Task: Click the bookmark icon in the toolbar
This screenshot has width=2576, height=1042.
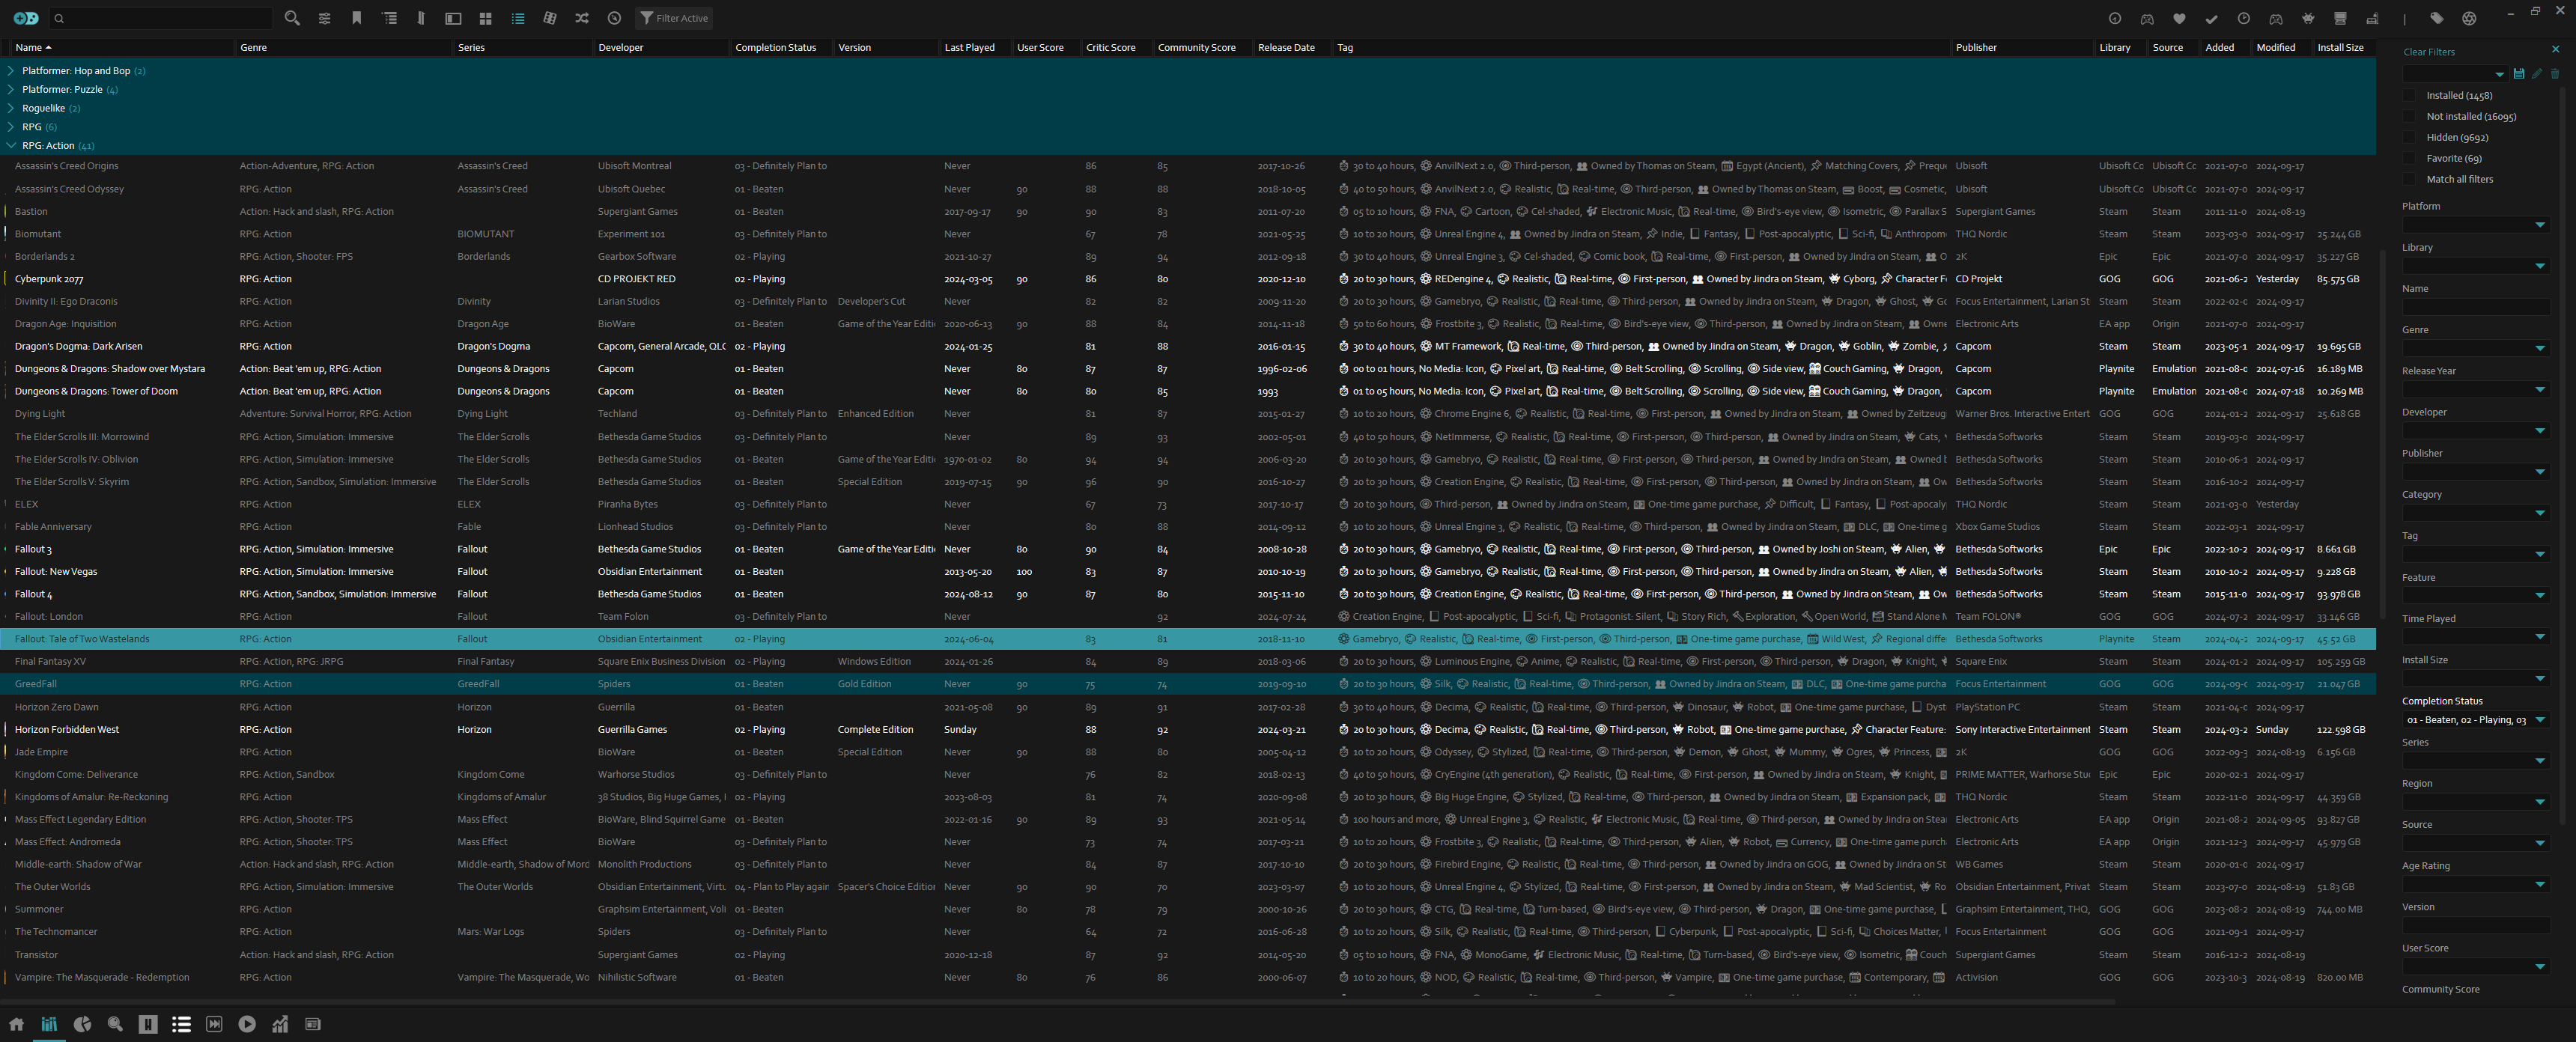Action: pyautogui.click(x=357, y=18)
